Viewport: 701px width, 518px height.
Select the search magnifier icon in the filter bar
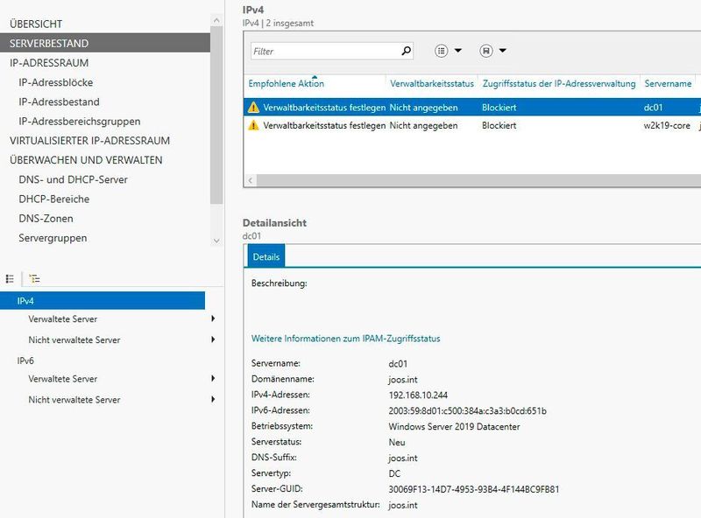click(406, 50)
